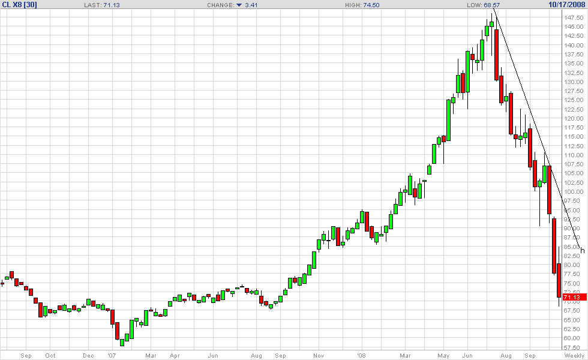This screenshot has height=360, width=588.
Task: Click the '08 year label
Action: point(361,355)
